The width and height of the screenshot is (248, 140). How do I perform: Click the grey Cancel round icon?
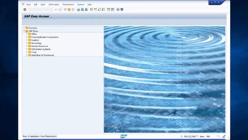73,9
